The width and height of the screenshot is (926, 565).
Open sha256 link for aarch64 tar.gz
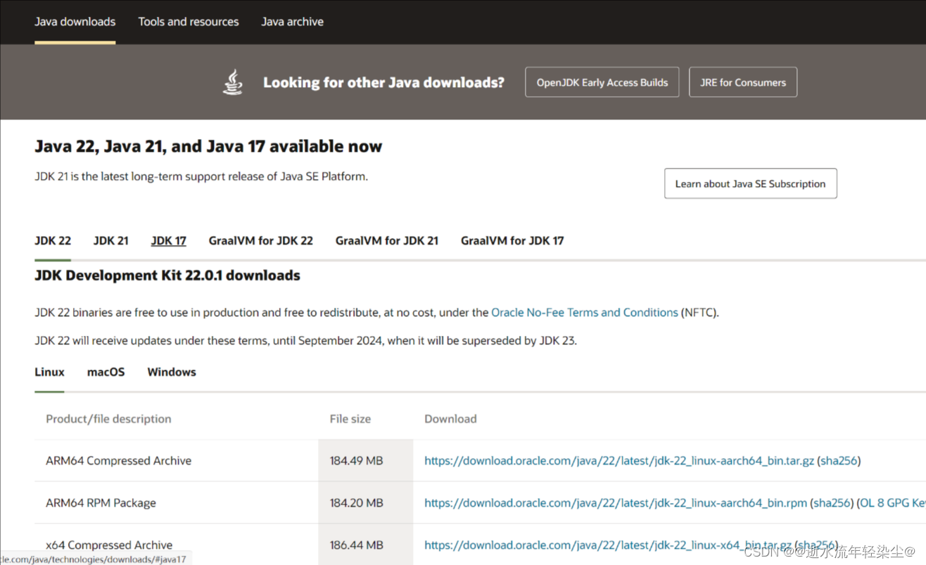click(x=839, y=461)
